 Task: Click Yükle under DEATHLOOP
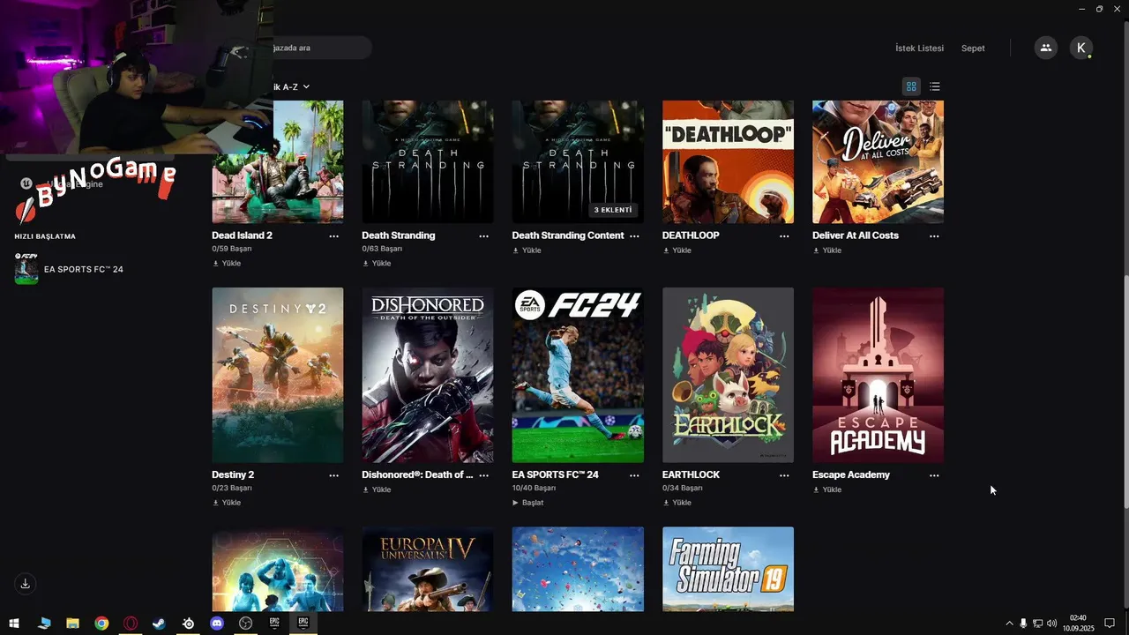click(x=677, y=250)
